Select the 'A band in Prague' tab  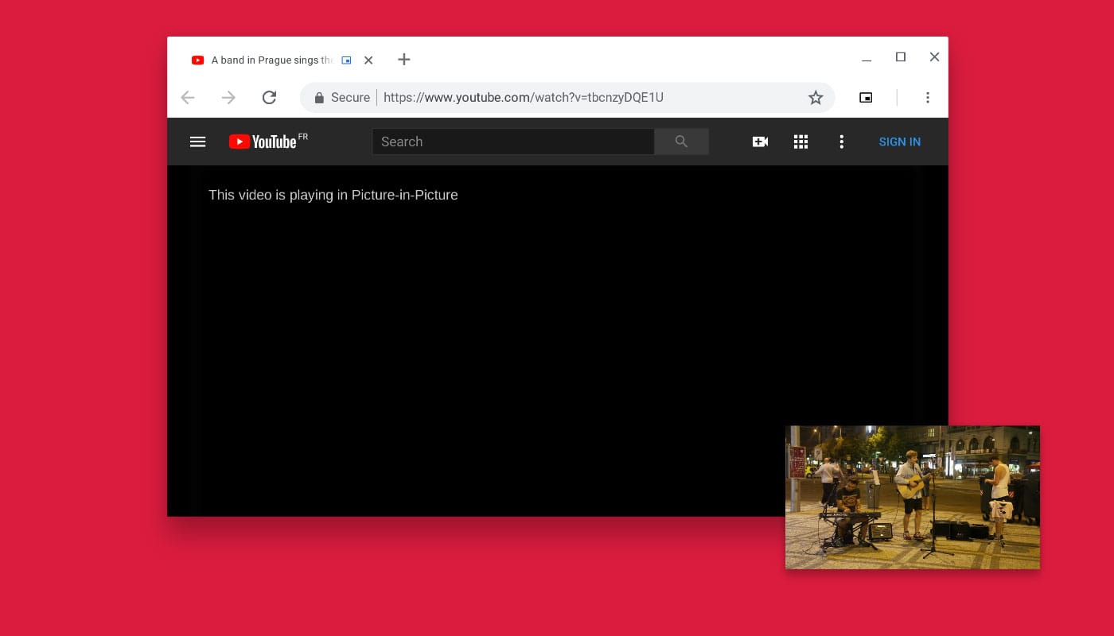(271, 60)
